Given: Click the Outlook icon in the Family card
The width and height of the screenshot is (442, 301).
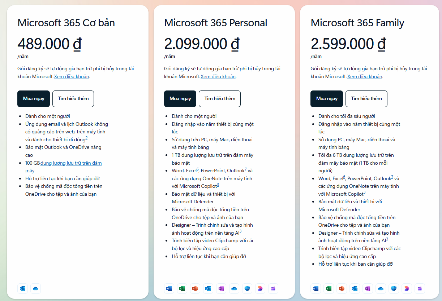Looking at the screenshot, I should pos(355,288).
